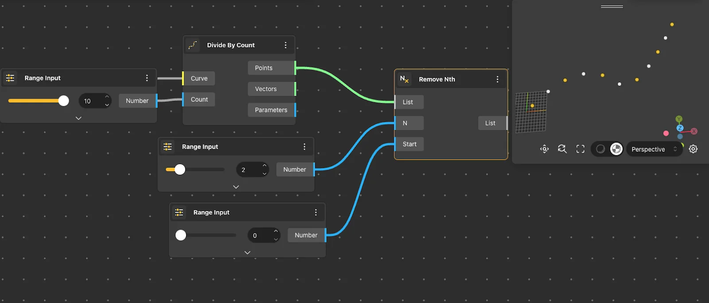Click the X axis on the orientation gizmo
The height and width of the screenshot is (303, 709).
click(x=694, y=131)
